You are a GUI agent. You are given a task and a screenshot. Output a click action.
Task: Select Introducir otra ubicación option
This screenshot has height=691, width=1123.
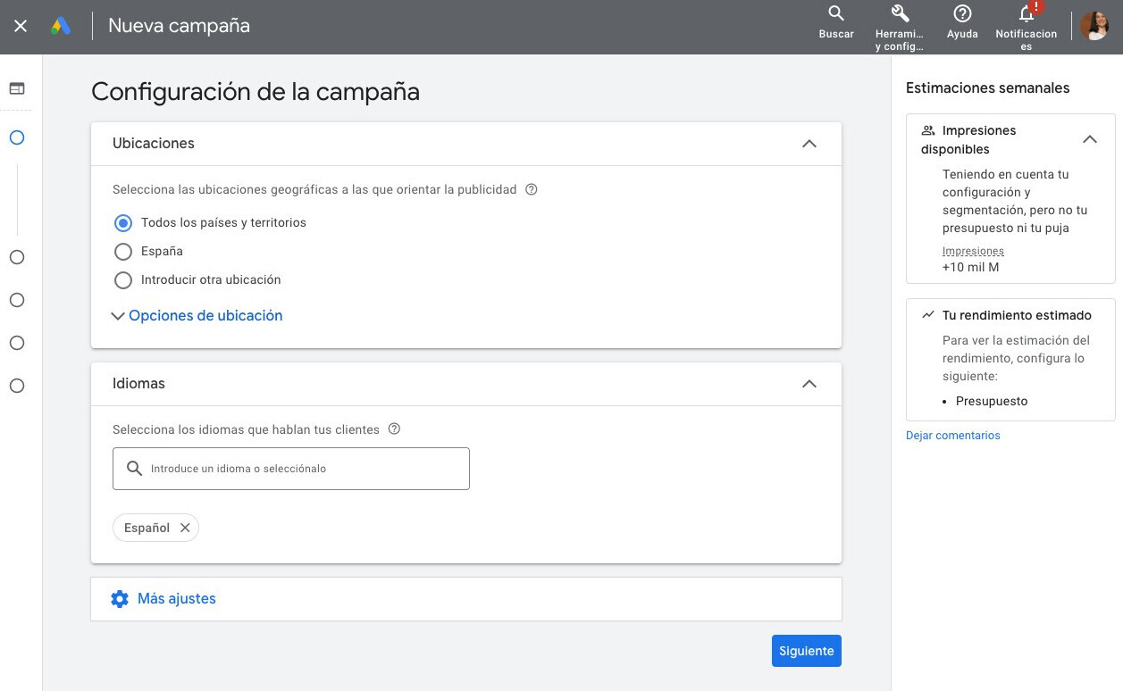123,279
